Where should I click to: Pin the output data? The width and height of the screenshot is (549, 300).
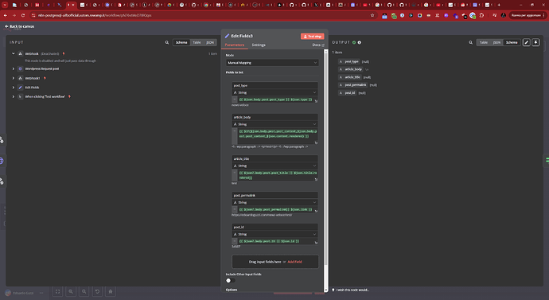click(x=535, y=42)
